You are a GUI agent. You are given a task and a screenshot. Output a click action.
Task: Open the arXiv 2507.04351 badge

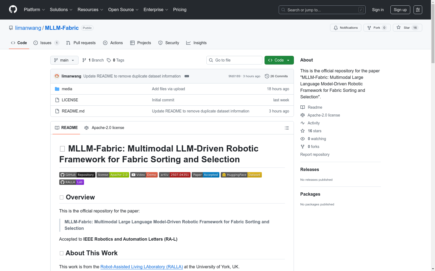tap(175, 175)
